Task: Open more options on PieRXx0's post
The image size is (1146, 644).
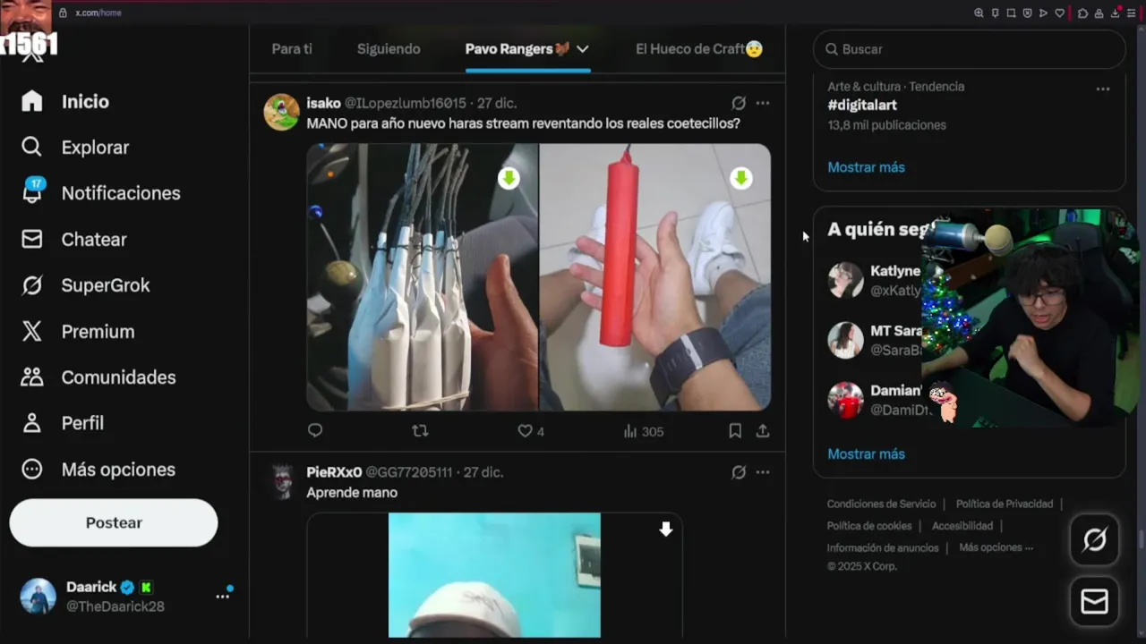Action: pos(763,472)
